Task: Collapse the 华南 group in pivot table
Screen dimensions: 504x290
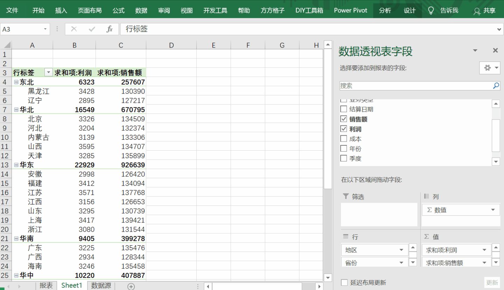Action: coord(16,239)
